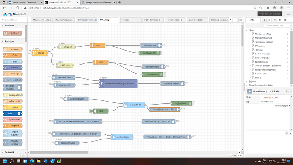Image resolution: width=293 pixels, height=165 pixels.
Task: Select 'VirtuellSolar | 115, 1, FEED-IN' node
Action: 158,122
